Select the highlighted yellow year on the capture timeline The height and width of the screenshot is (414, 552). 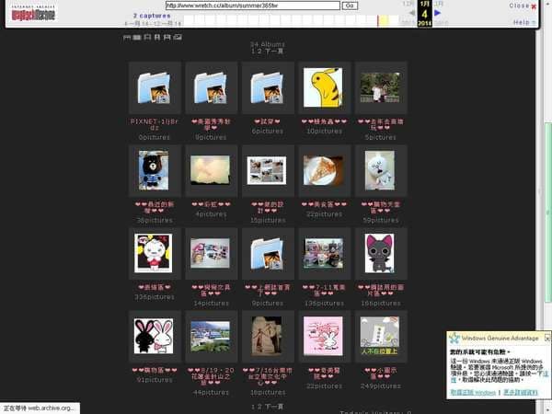pos(383,20)
